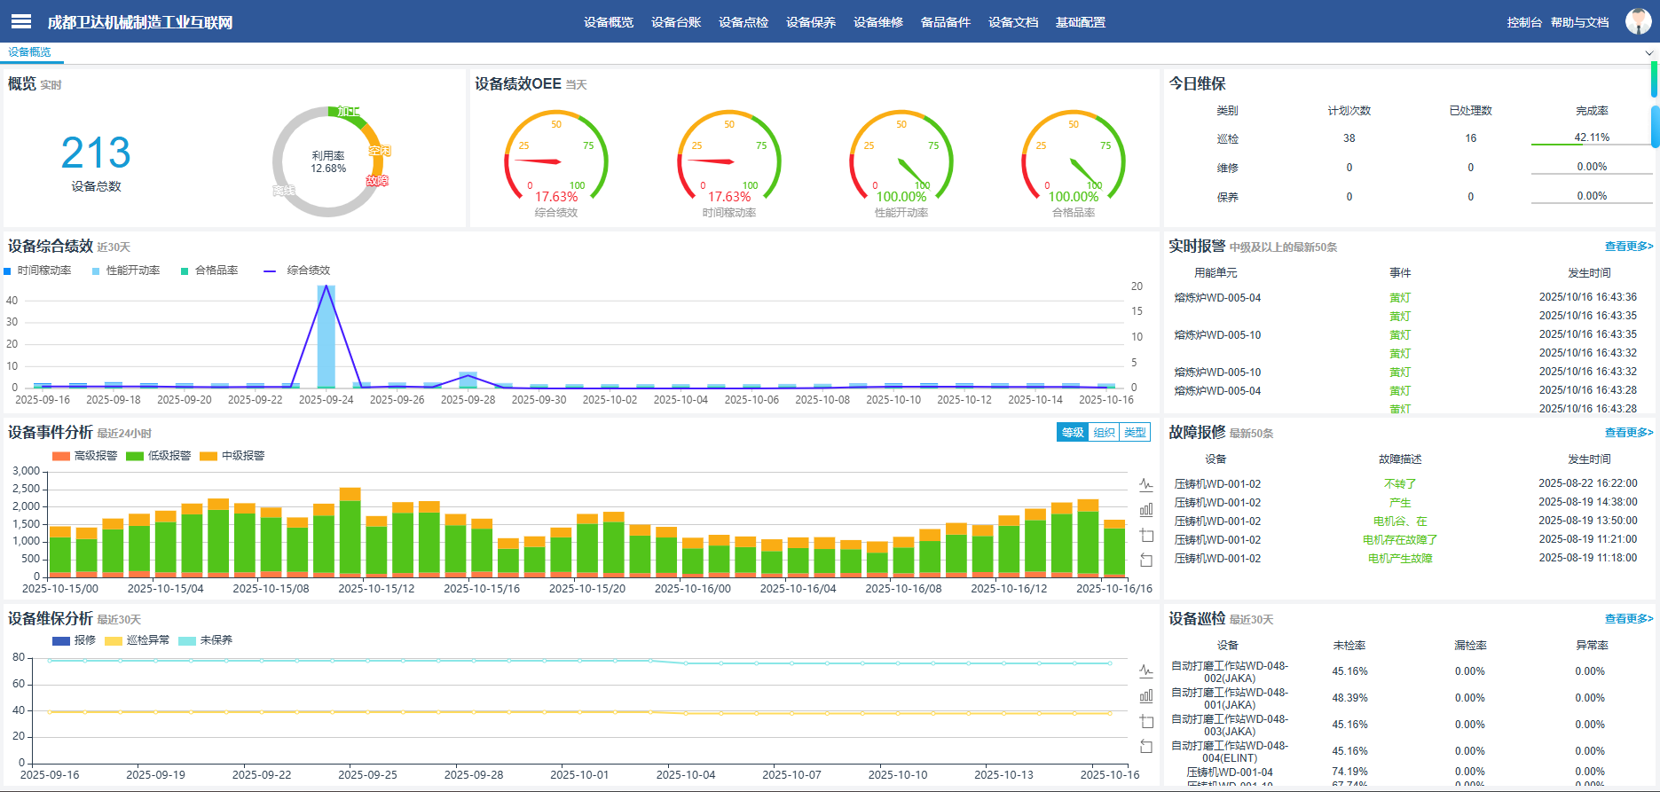Viewport: 1660px width, 792px height.
Task: Go to 设备台账 in top navigation
Action: point(675,22)
